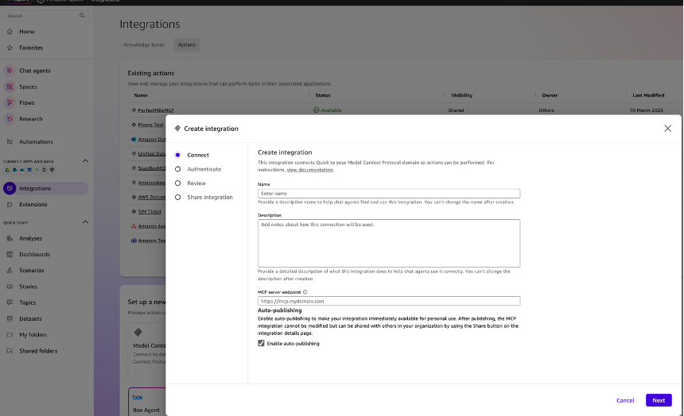This screenshot has height=416, width=684.
Task: Click the Flows icon
Action: pyautogui.click(x=10, y=102)
